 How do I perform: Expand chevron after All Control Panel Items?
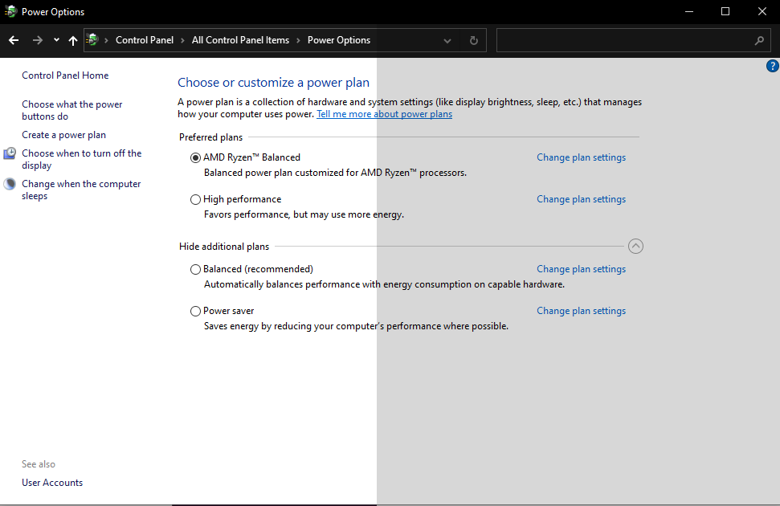coord(298,40)
